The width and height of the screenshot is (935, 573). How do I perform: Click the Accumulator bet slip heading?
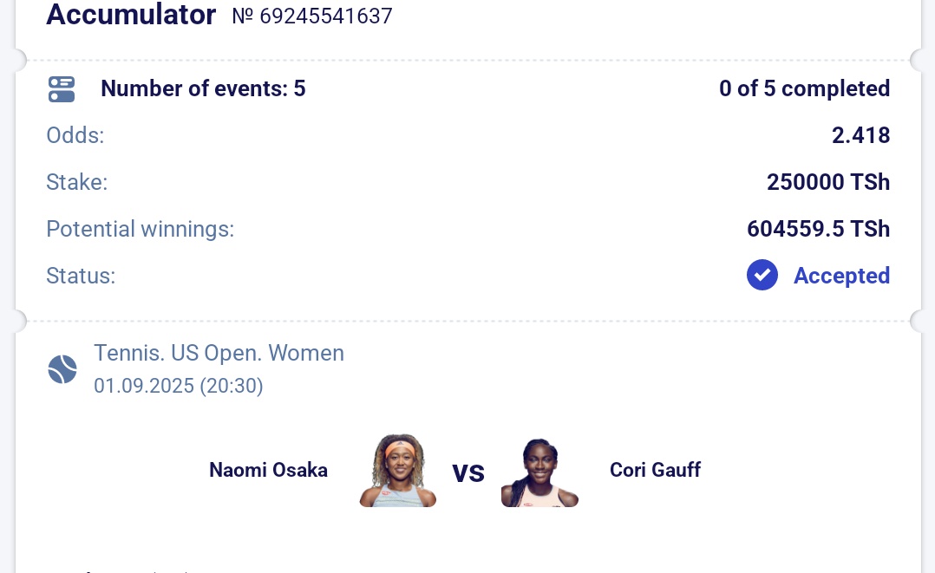131,15
